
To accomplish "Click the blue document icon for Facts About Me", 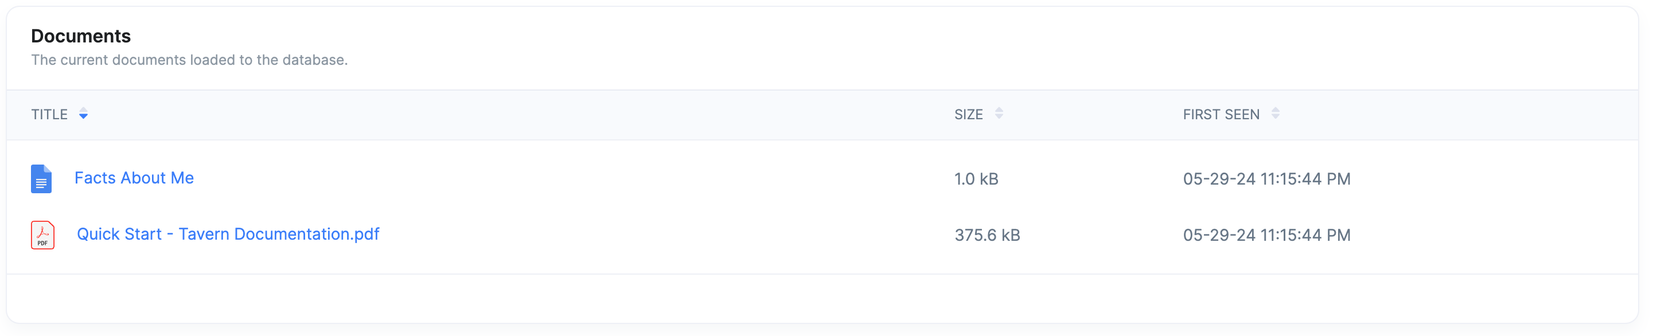I will [x=41, y=179].
